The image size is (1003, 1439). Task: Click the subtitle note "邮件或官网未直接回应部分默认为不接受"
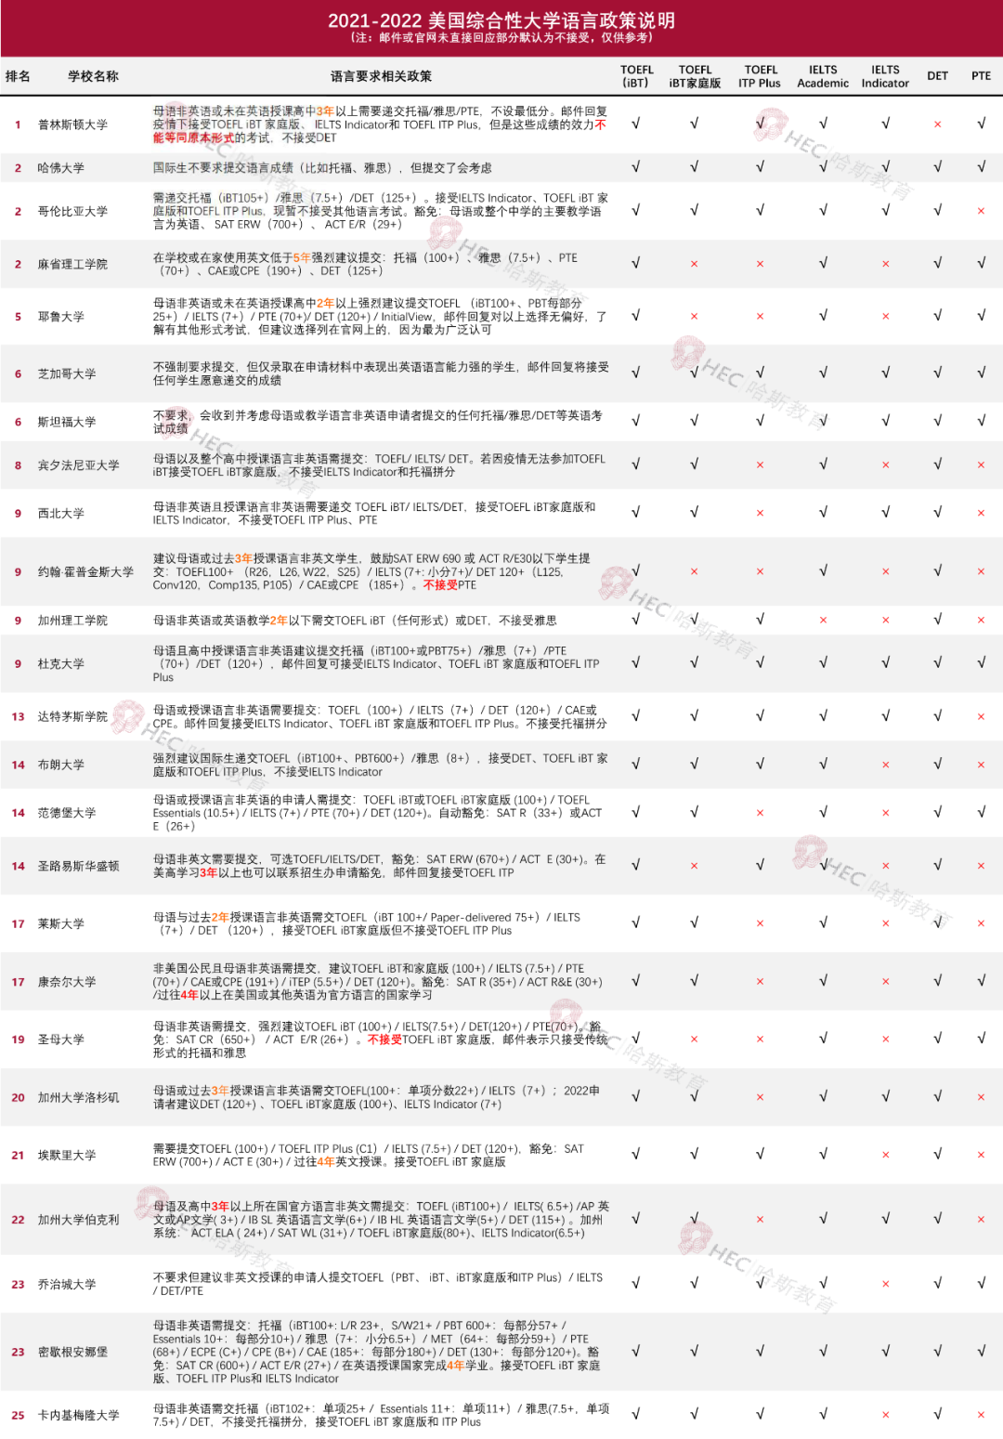pos(486,38)
